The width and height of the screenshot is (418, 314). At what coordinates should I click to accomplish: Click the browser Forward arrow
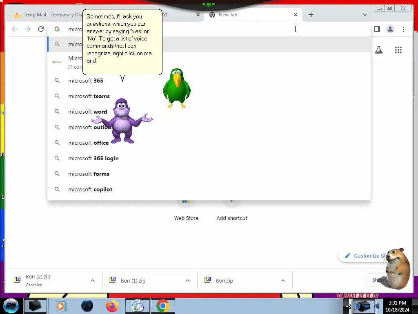28,29
